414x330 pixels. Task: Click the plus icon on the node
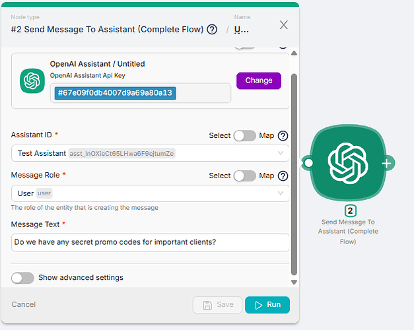tap(387, 164)
